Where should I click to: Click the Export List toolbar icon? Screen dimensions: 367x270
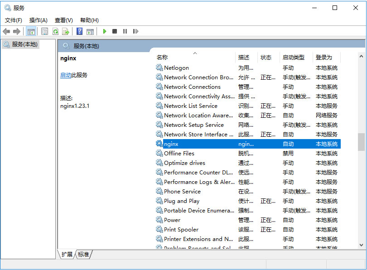click(x=66, y=31)
